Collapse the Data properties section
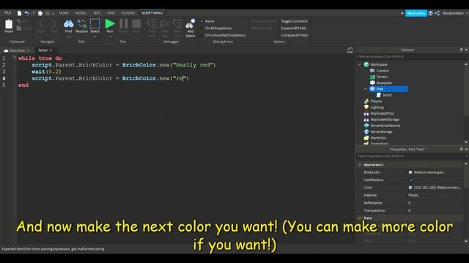This screenshot has height=263, width=469. (x=360, y=218)
